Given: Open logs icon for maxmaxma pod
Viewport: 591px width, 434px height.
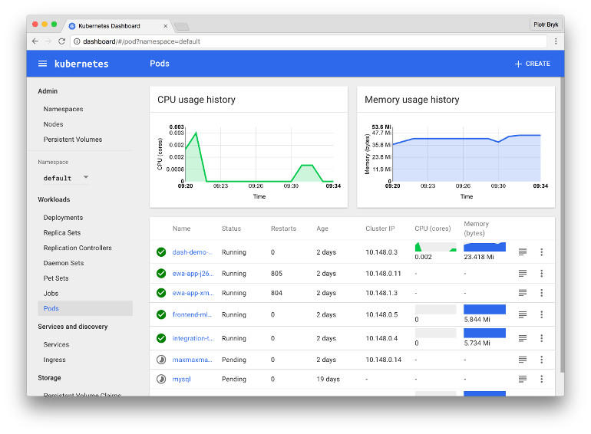Looking at the screenshot, I should [x=523, y=360].
